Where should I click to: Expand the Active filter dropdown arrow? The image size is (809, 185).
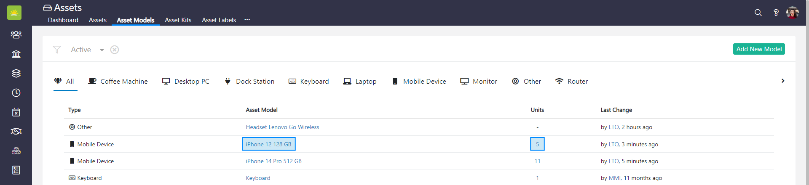pyautogui.click(x=102, y=50)
